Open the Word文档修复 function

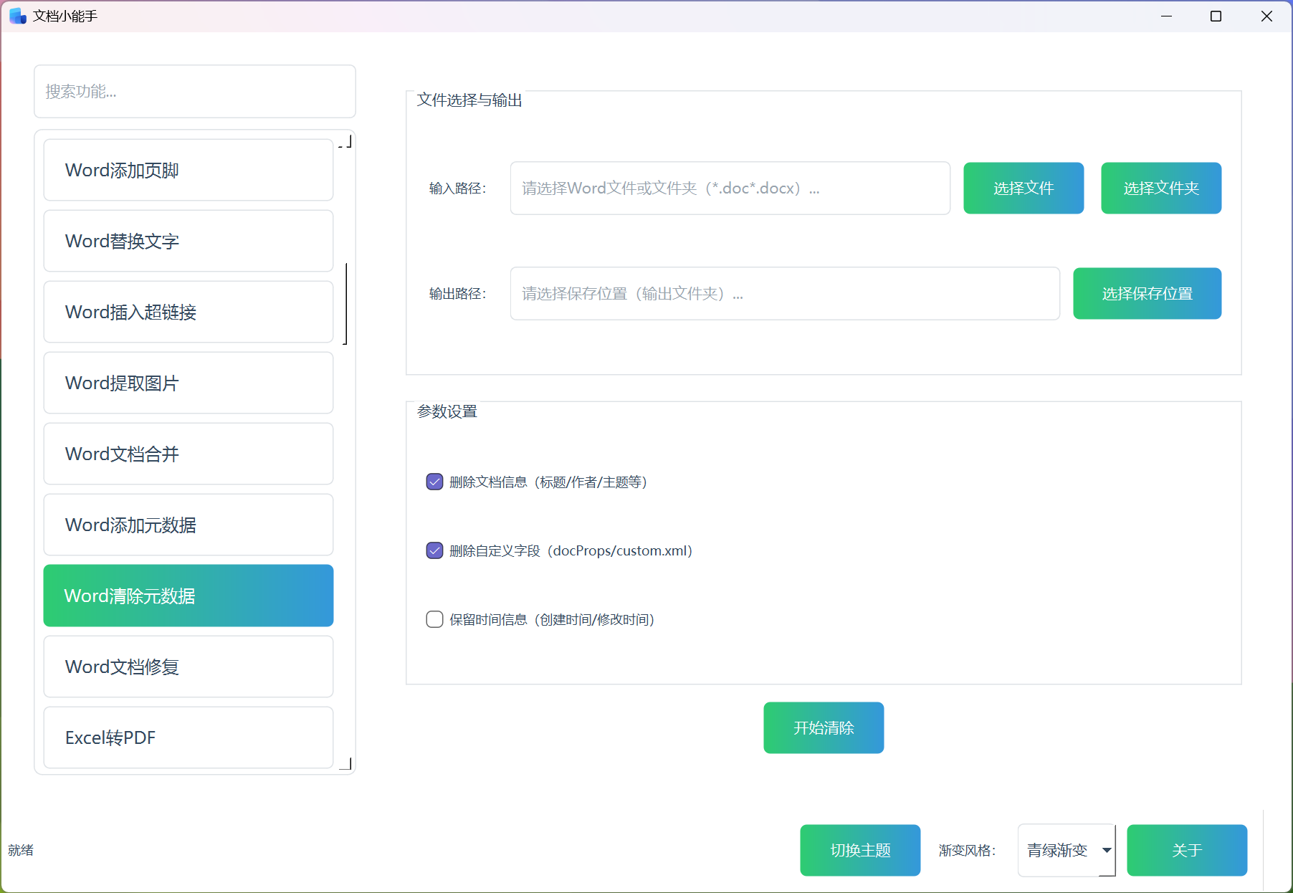click(x=188, y=667)
